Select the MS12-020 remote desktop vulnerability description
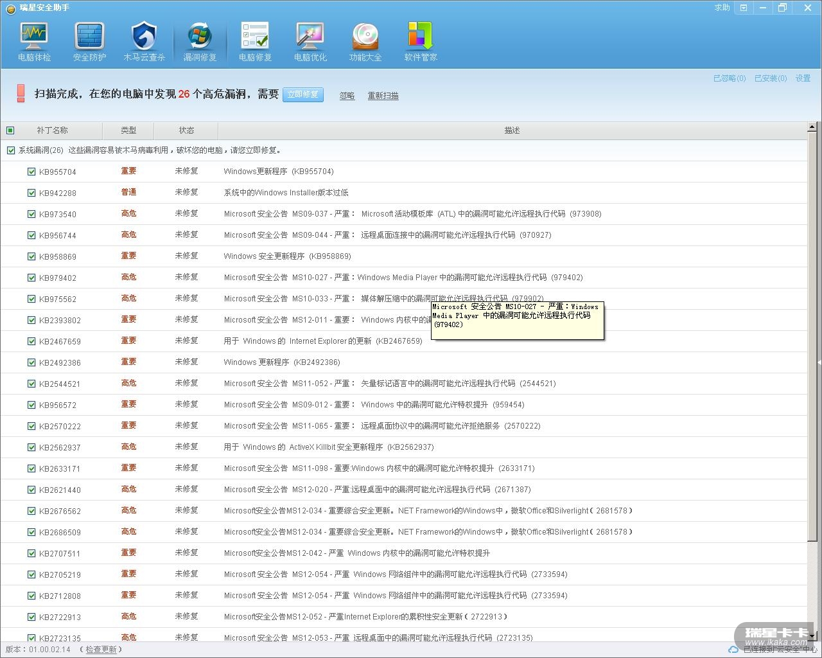822x658 pixels. click(377, 490)
